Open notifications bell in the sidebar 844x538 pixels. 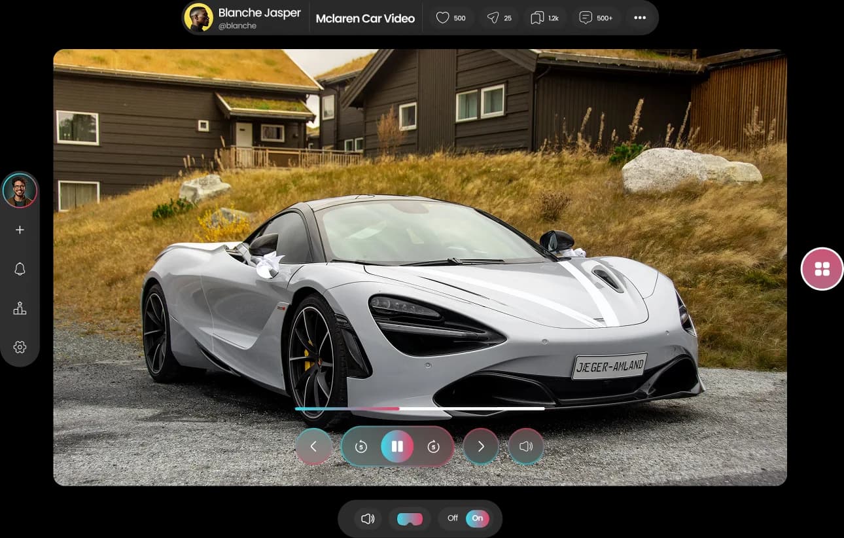[20, 269]
